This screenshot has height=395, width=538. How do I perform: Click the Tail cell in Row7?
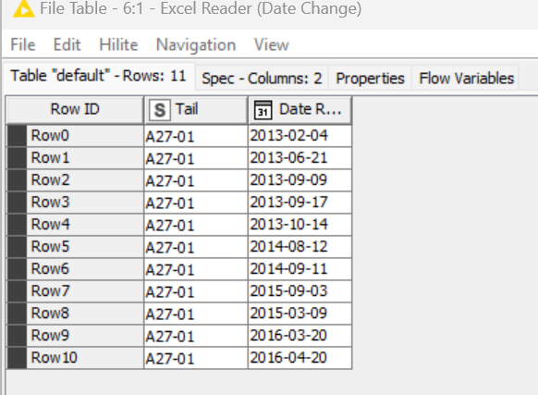pyautogui.click(x=196, y=291)
